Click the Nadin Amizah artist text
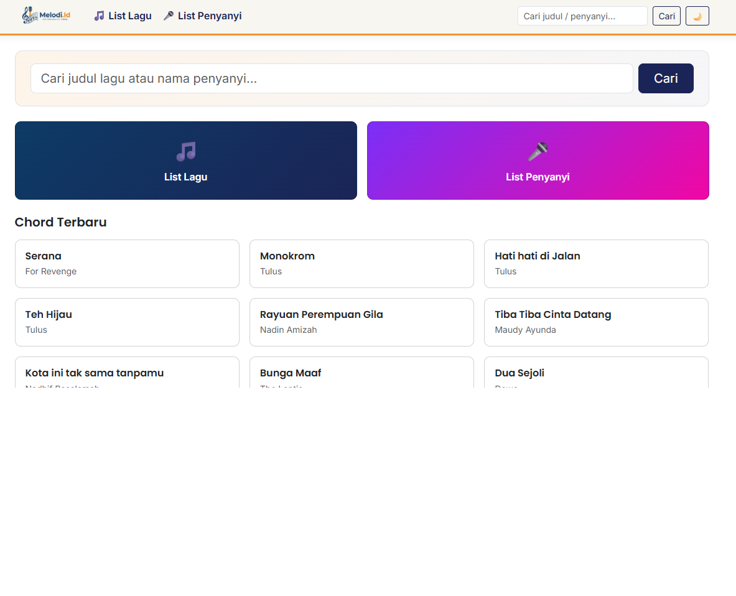 point(288,330)
